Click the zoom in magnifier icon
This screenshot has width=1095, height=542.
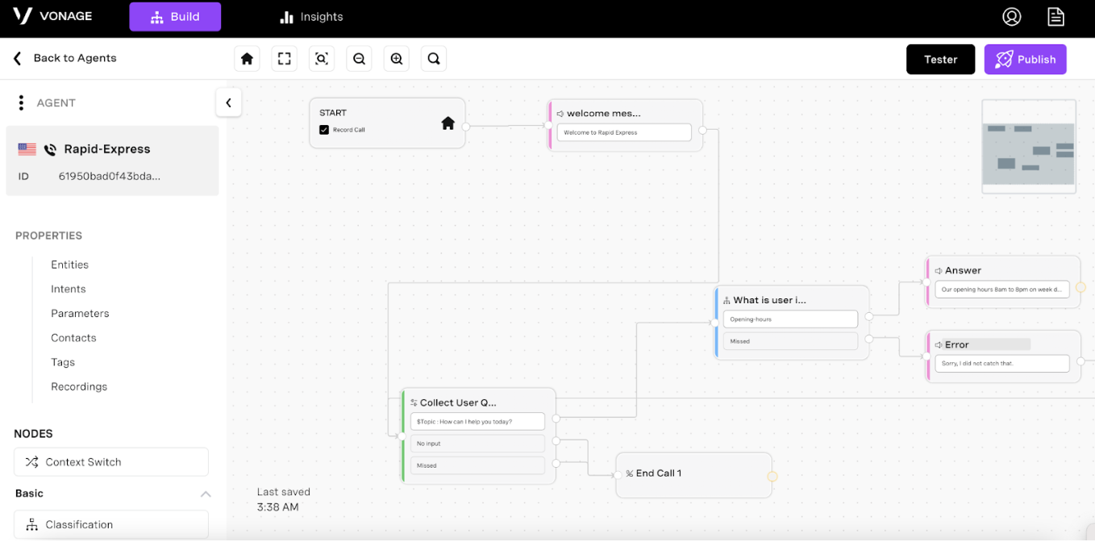(x=396, y=59)
